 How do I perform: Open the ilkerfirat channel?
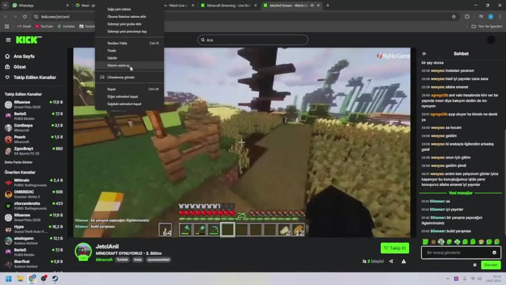tap(34, 264)
